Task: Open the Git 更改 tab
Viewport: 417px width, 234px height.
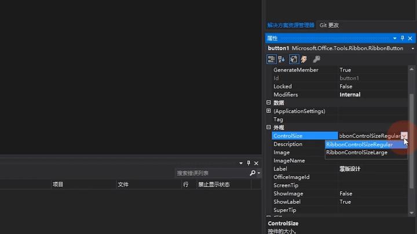Action: 329,25
